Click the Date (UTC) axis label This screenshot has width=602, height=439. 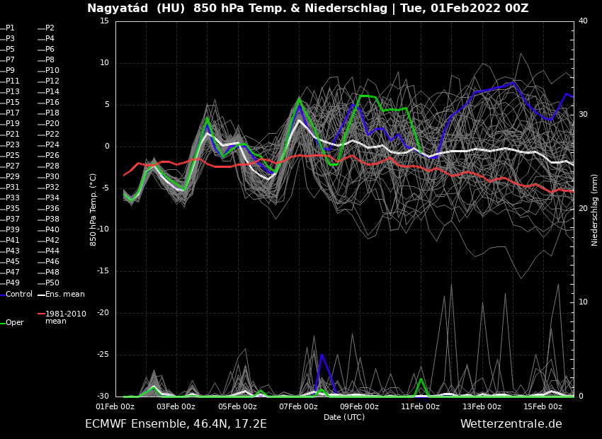(x=344, y=417)
